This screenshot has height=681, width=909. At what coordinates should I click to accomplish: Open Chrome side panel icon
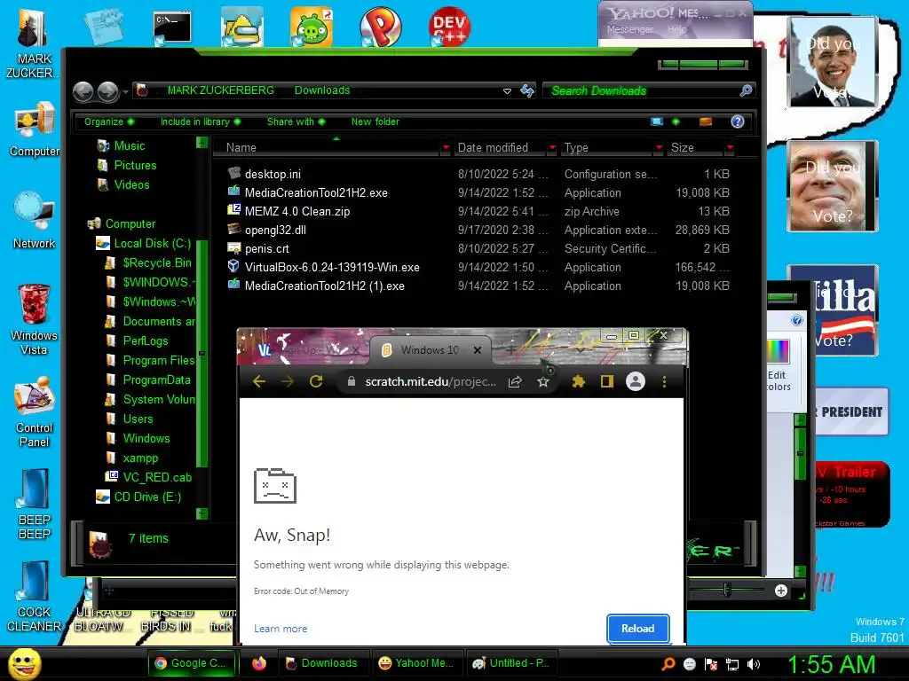coord(607,381)
